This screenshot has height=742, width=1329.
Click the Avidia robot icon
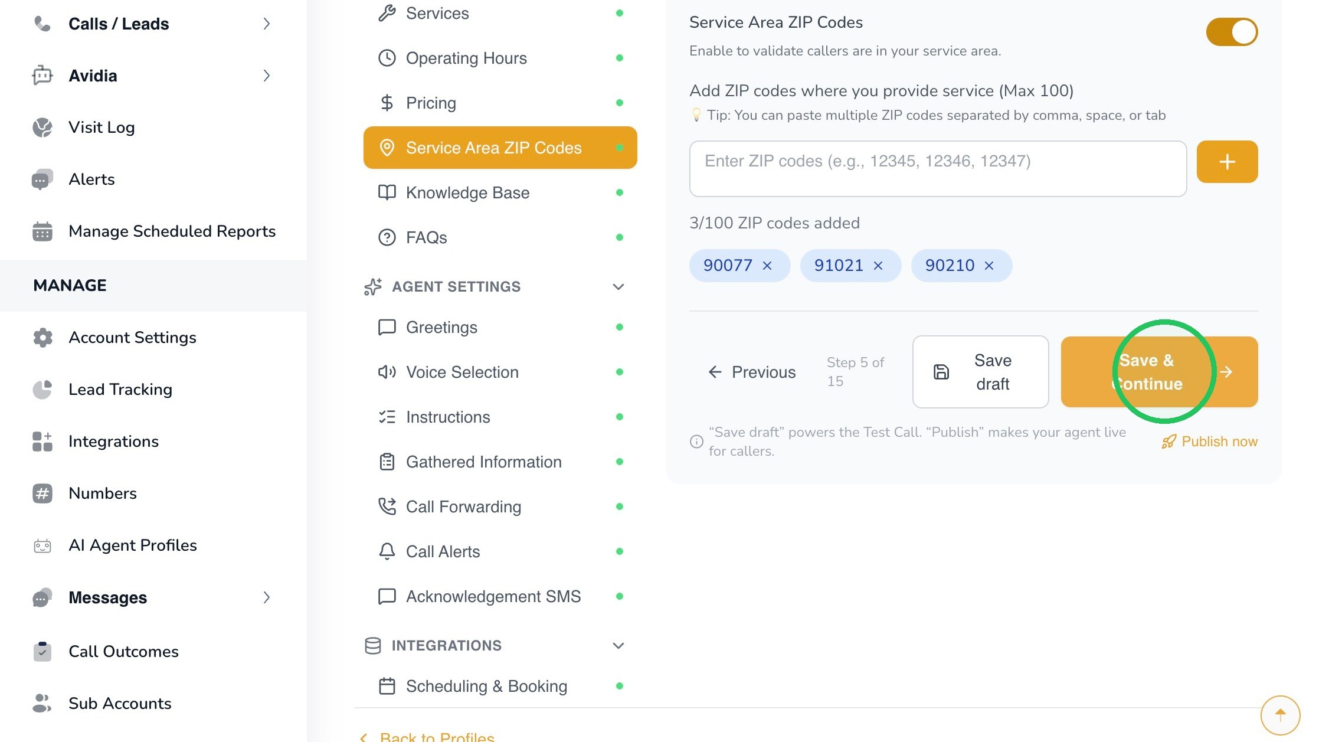[x=42, y=76]
